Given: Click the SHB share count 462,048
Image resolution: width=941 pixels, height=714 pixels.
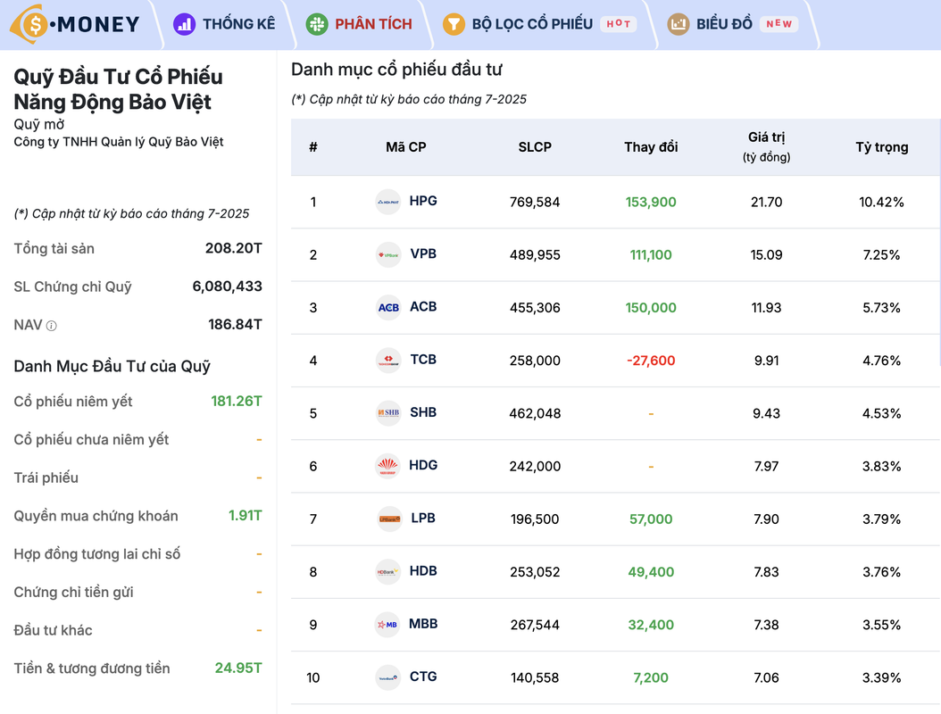Looking at the screenshot, I should [535, 413].
